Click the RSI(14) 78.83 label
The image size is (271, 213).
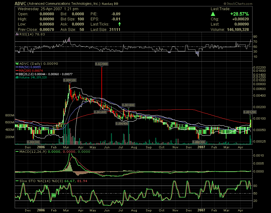click(x=32, y=34)
